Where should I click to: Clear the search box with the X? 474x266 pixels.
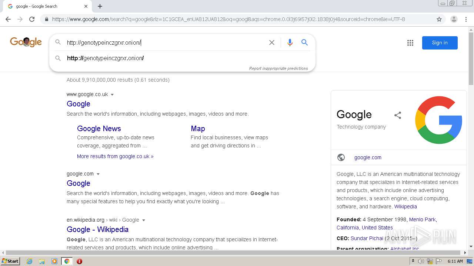pos(272,42)
